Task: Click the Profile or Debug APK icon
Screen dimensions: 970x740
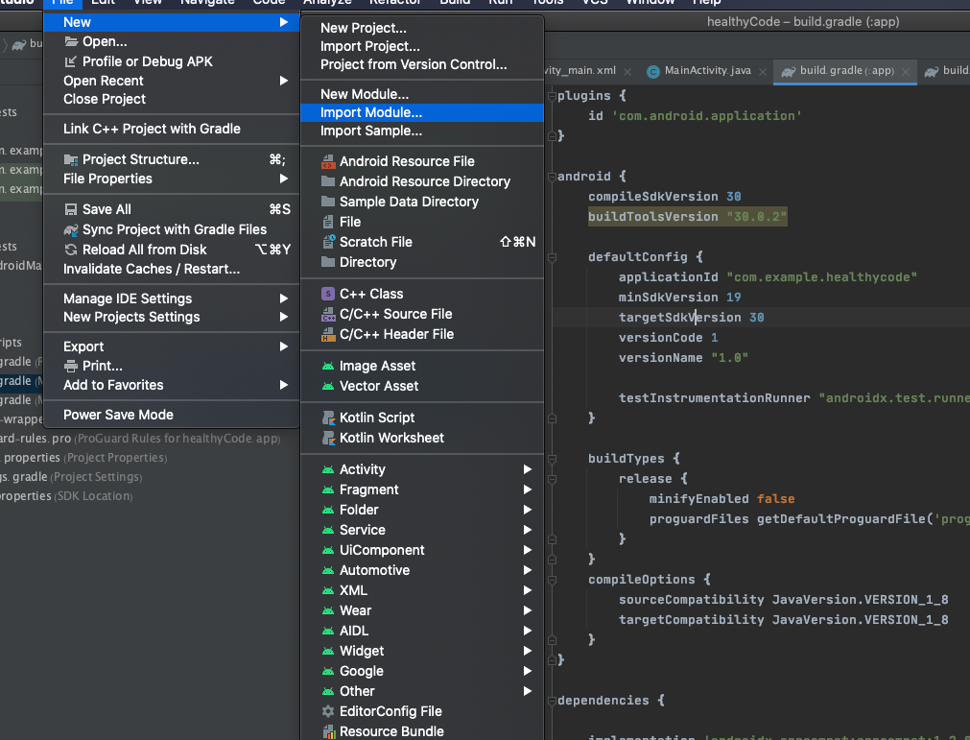Action: pos(71,61)
